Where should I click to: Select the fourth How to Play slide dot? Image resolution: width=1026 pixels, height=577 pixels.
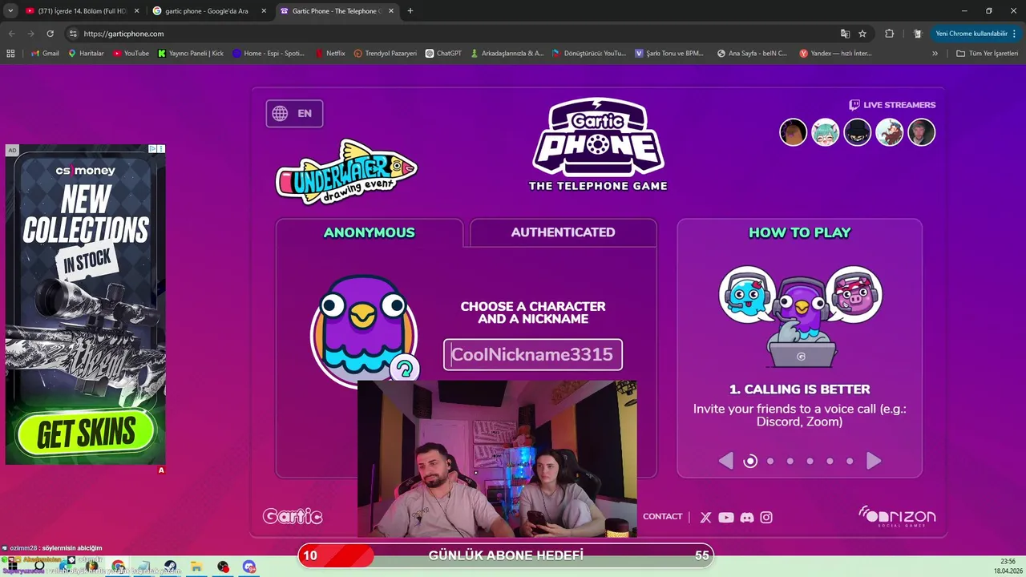click(x=810, y=461)
